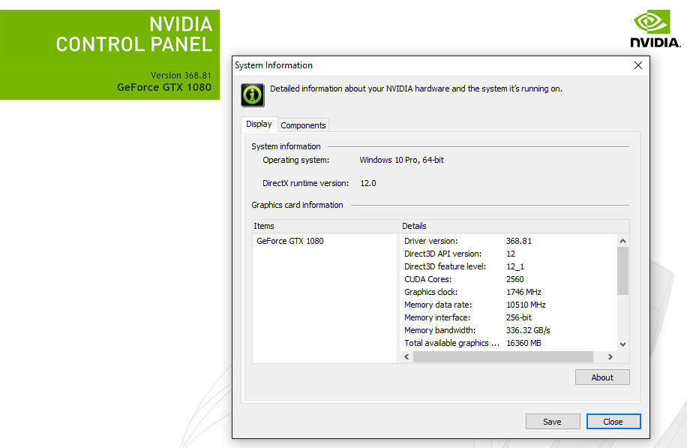687x448 pixels.
Task: Click the horizontal scrollbar thumb in Details
Action: [502, 357]
